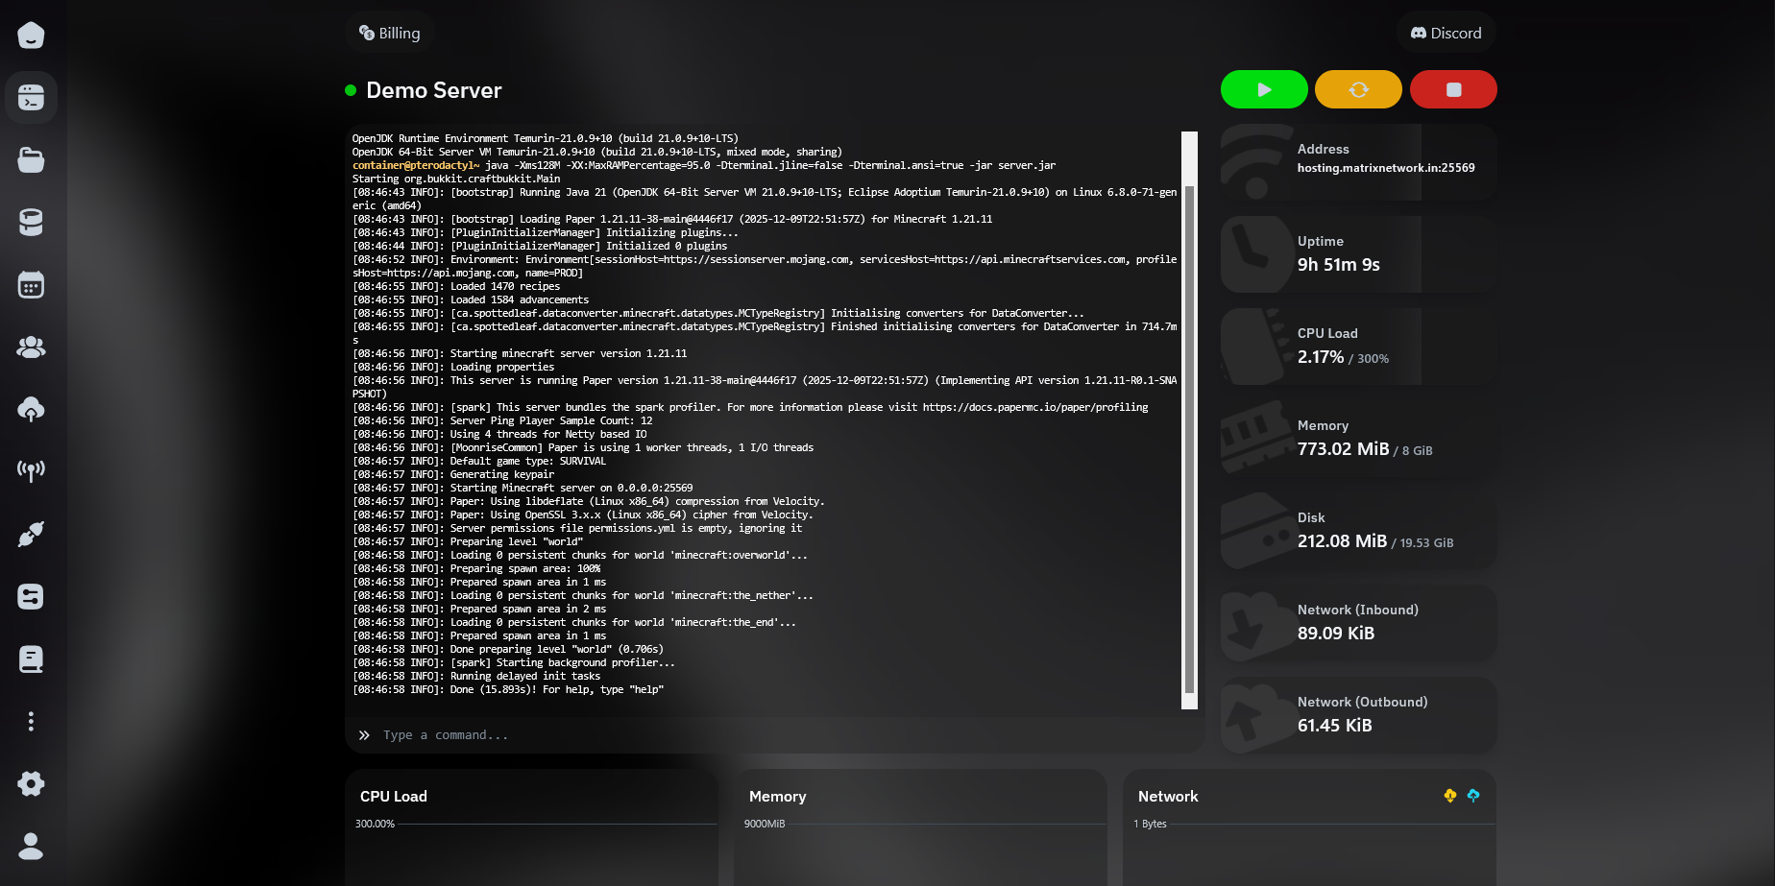Click the console command input field
1775x886 pixels.
tap(768, 735)
